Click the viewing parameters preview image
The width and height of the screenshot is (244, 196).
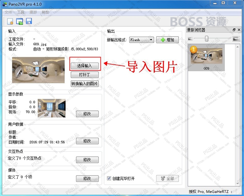click(52, 108)
